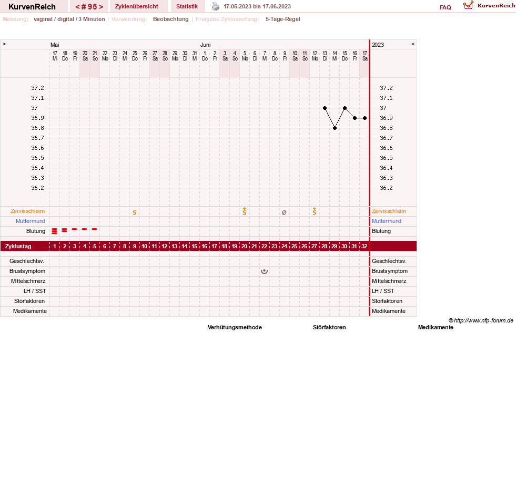Click the light bleeding mark on cycle day 3
Viewport: 516px width, 495px height.
click(x=75, y=229)
